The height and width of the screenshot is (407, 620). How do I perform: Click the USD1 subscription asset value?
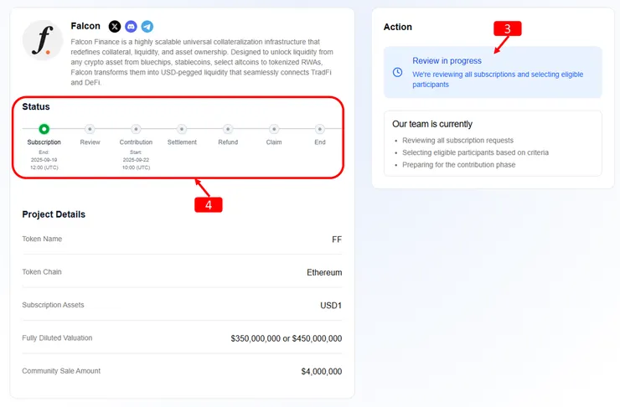[331, 305]
